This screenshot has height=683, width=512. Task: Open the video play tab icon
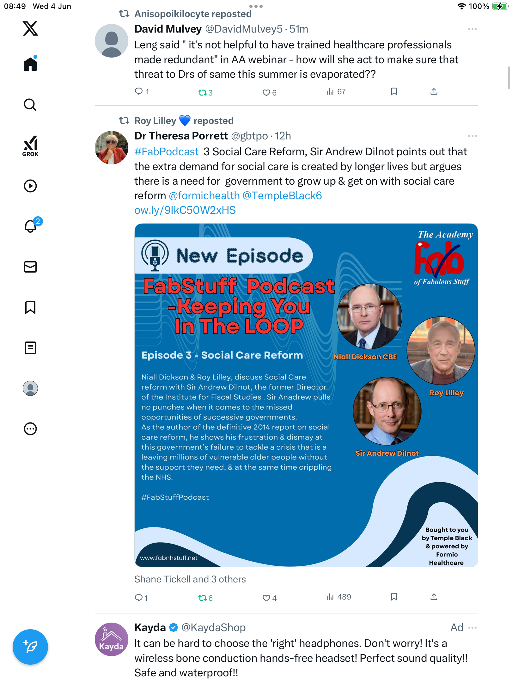coord(30,186)
